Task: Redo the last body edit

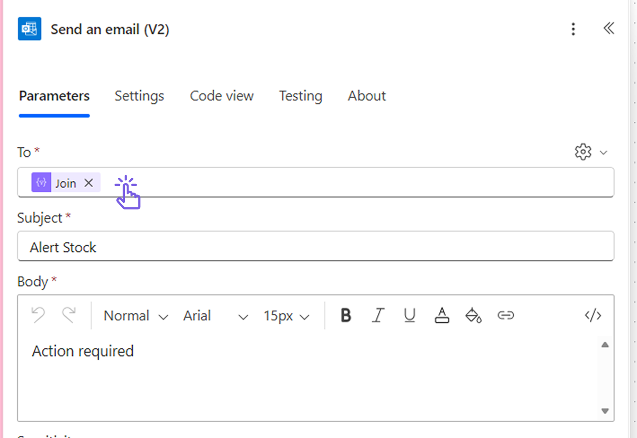Action: pyautogui.click(x=69, y=315)
